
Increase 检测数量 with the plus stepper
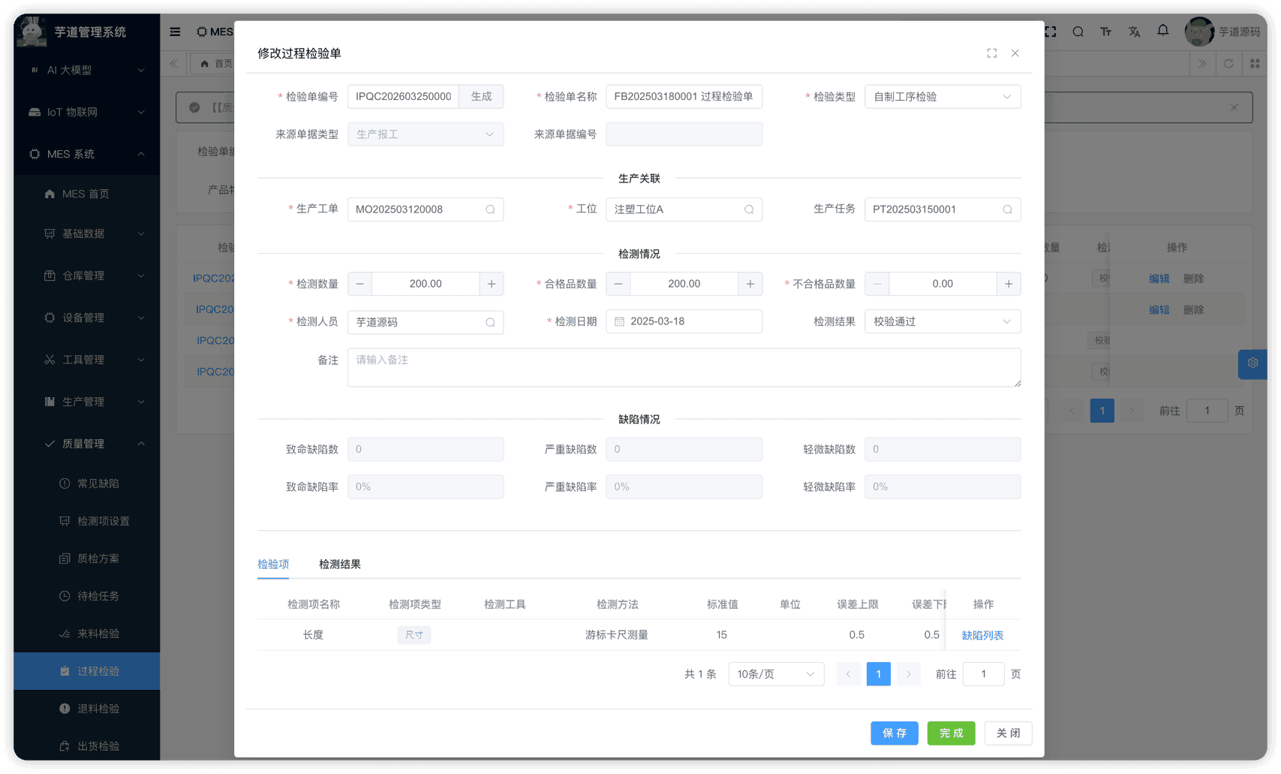[492, 284]
